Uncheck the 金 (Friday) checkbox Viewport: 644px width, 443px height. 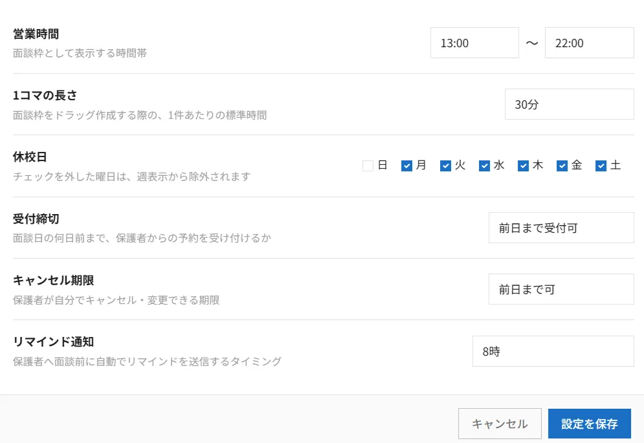click(x=562, y=166)
